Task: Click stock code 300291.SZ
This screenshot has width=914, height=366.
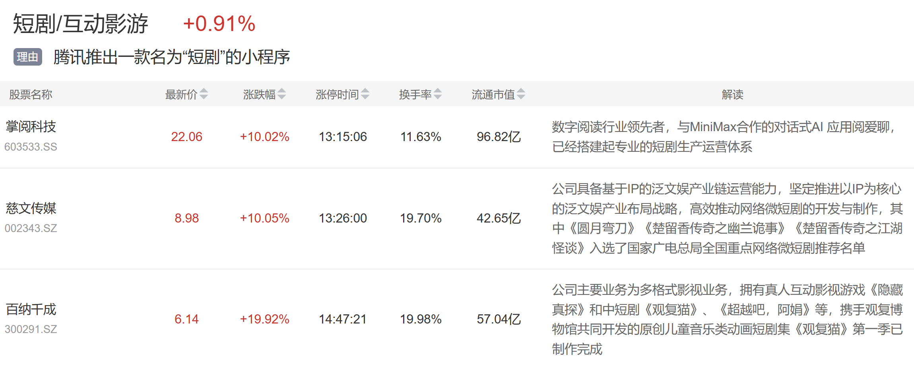Action: [x=31, y=329]
